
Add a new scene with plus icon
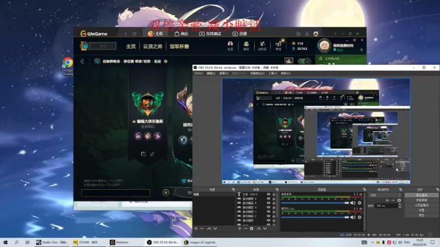[196, 228]
